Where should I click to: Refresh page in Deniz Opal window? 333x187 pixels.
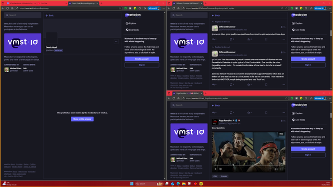pos(7,8)
